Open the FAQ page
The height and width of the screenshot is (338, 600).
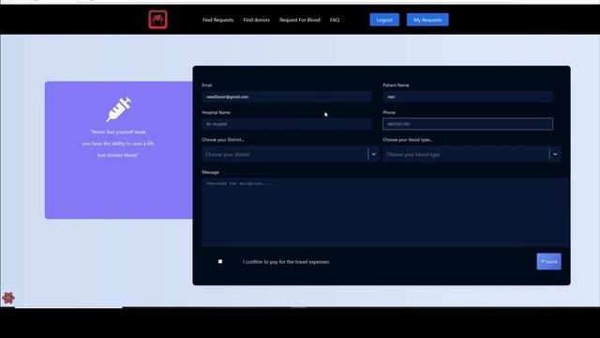pos(335,20)
